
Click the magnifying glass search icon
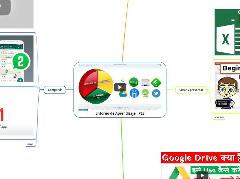[122, 81]
